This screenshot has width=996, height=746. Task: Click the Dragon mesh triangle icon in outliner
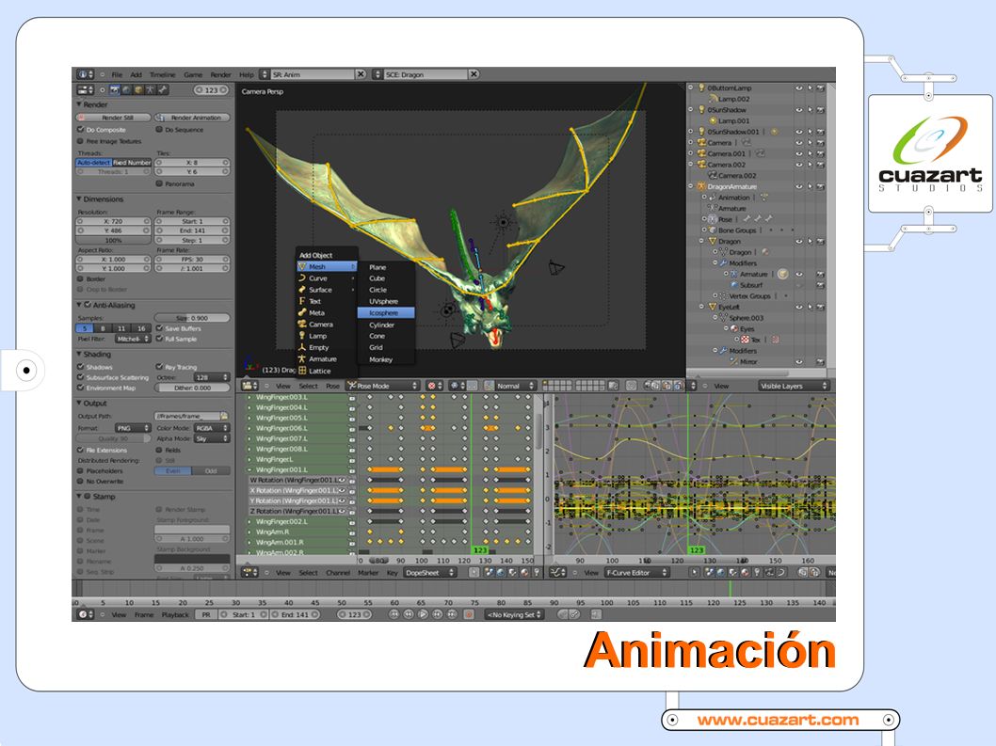coord(713,241)
